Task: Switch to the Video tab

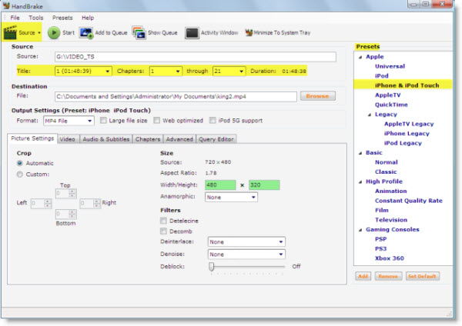Action: [68, 139]
